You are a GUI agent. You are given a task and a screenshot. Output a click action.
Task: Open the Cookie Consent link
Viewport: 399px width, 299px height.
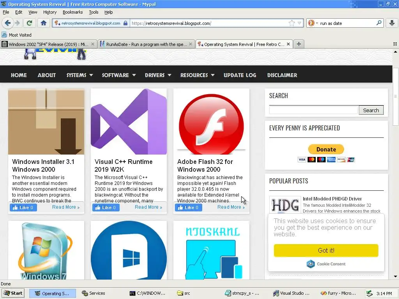[x=326, y=264]
